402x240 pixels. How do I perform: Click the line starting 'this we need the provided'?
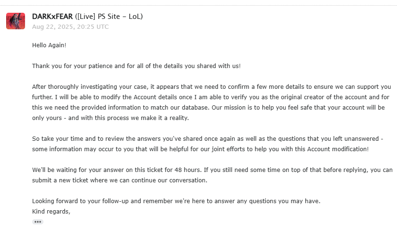[208, 107]
